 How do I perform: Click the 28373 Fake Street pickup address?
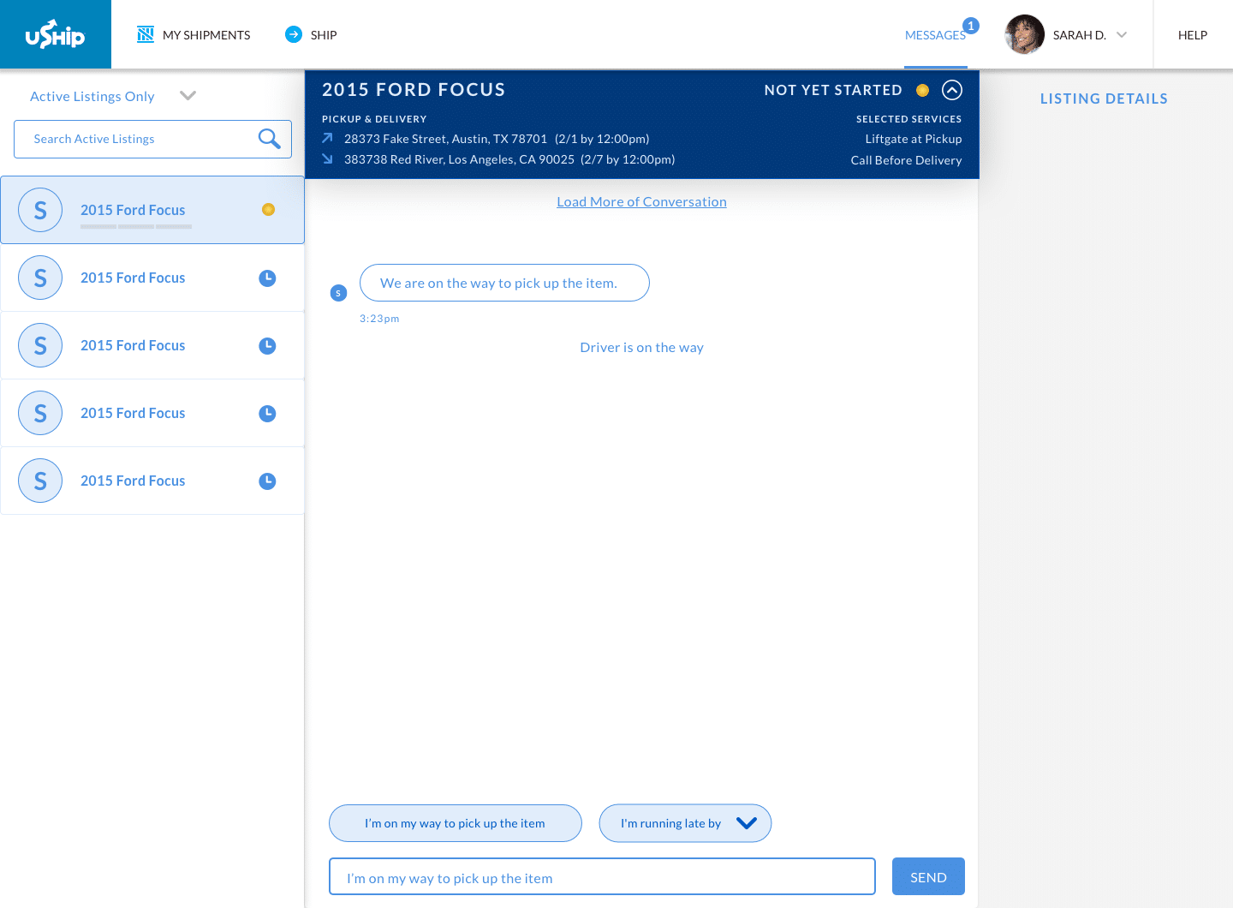[445, 139]
